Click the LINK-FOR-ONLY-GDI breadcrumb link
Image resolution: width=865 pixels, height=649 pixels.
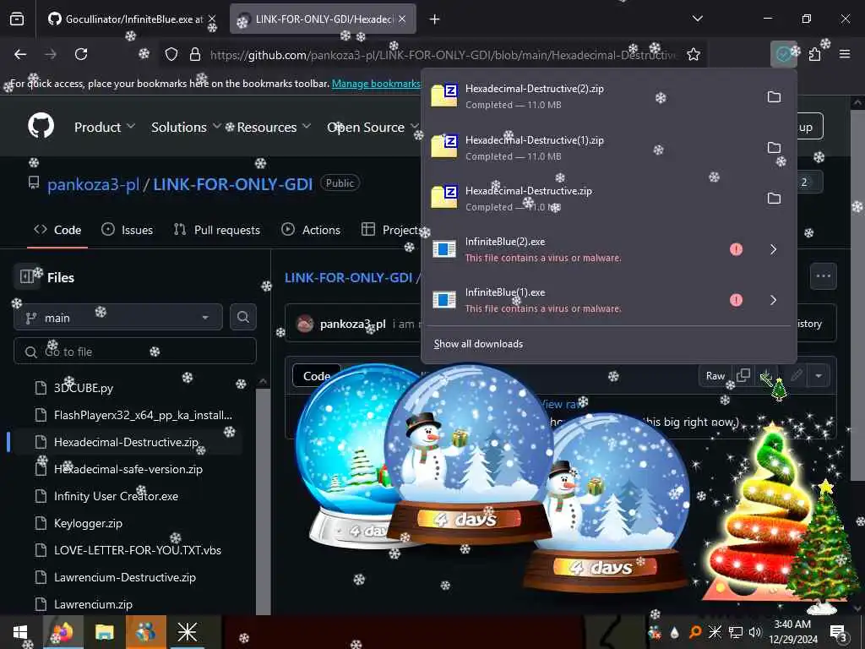(x=348, y=277)
